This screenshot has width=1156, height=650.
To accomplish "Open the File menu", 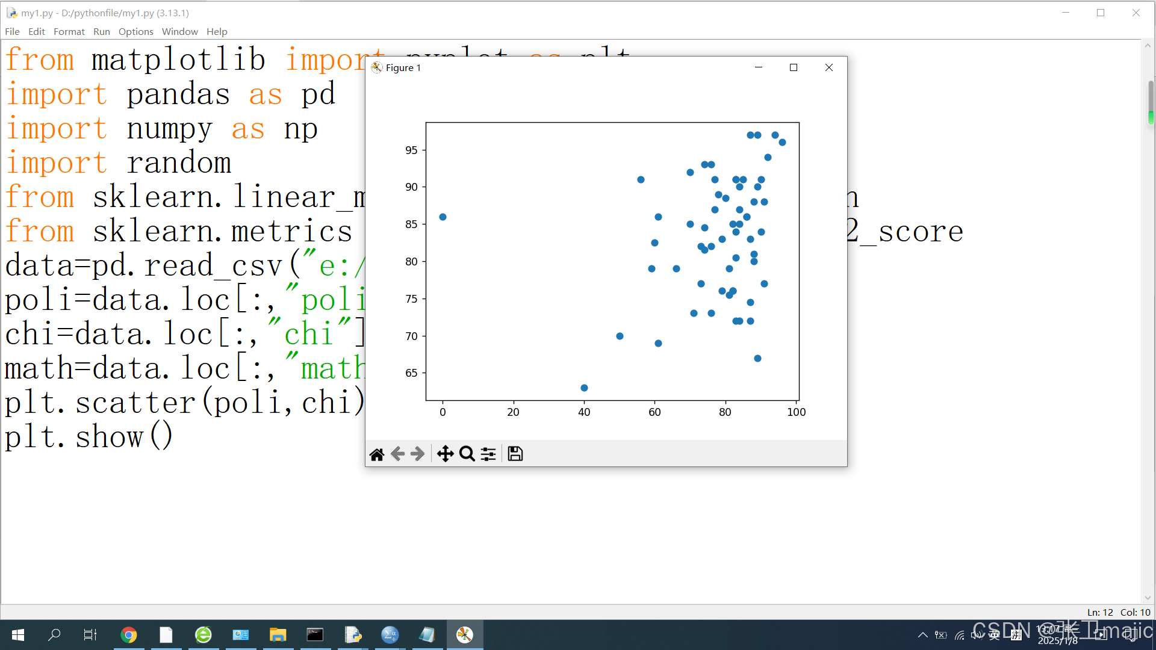I will (x=12, y=31).
